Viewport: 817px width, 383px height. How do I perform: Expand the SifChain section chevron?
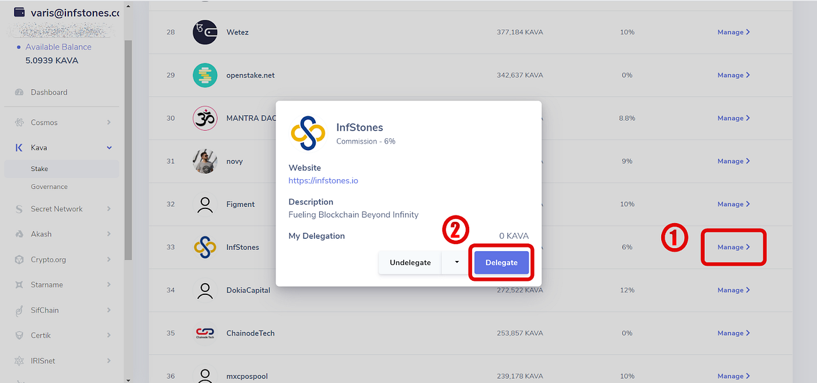click(109, 310)
